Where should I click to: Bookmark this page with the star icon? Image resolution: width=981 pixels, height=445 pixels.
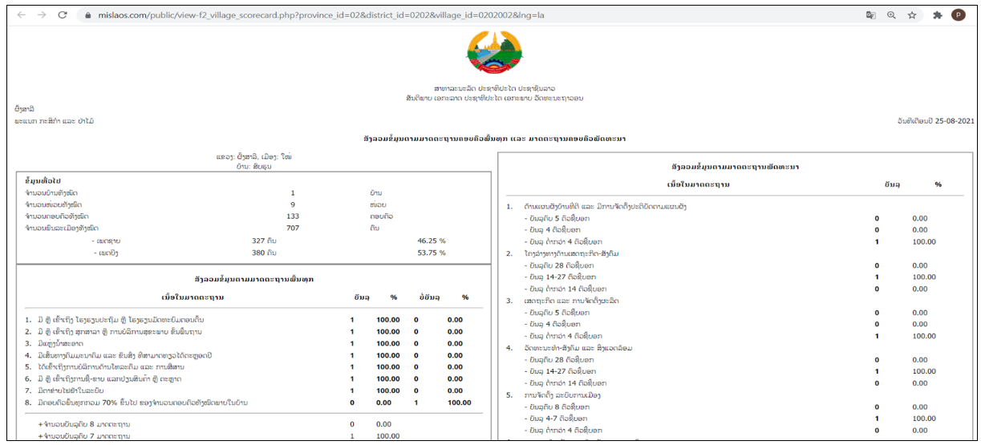[912, 15]
